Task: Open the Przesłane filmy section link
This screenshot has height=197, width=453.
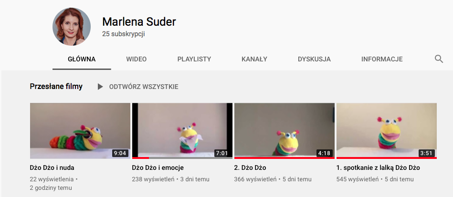Action: (x=56, y=87)
